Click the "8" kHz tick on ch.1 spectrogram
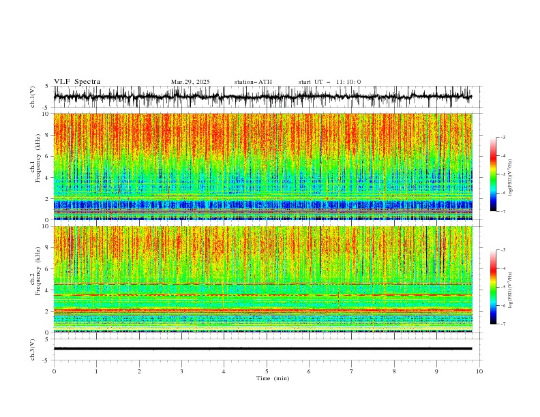Viewport: 540px width, 417px height. point(48,135)
